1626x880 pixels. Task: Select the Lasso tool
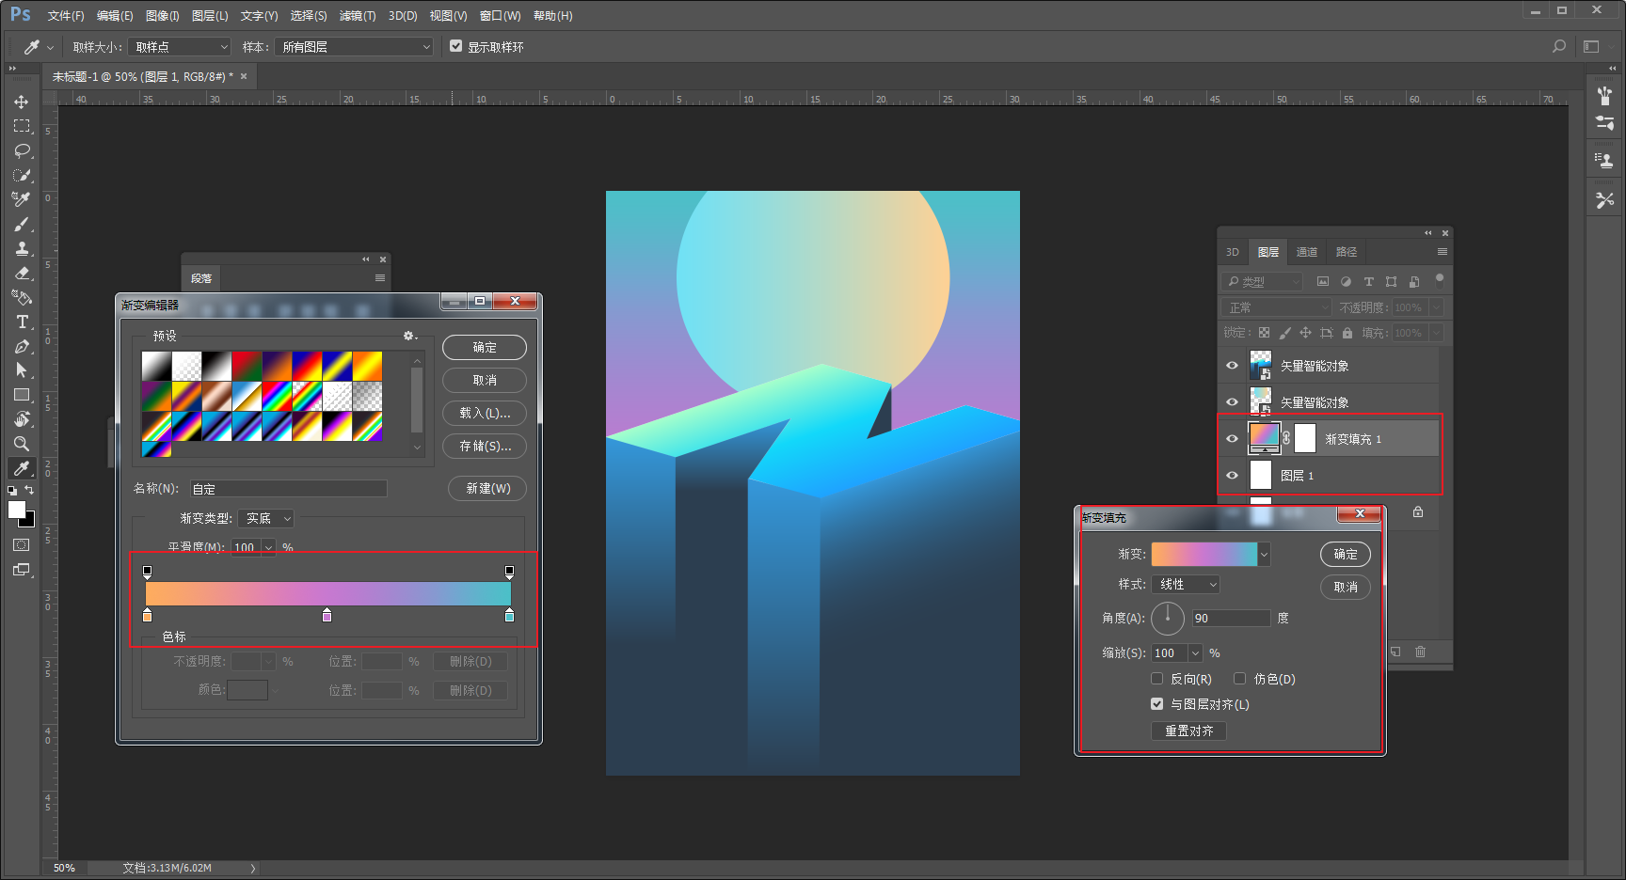(22, 150)
